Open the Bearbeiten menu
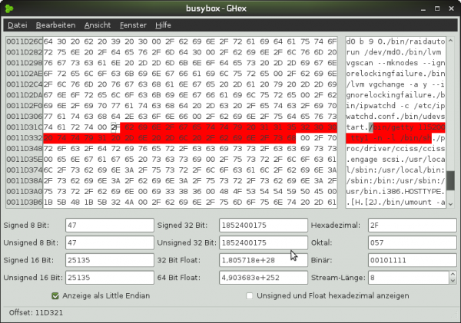 (x=55, y=25)
